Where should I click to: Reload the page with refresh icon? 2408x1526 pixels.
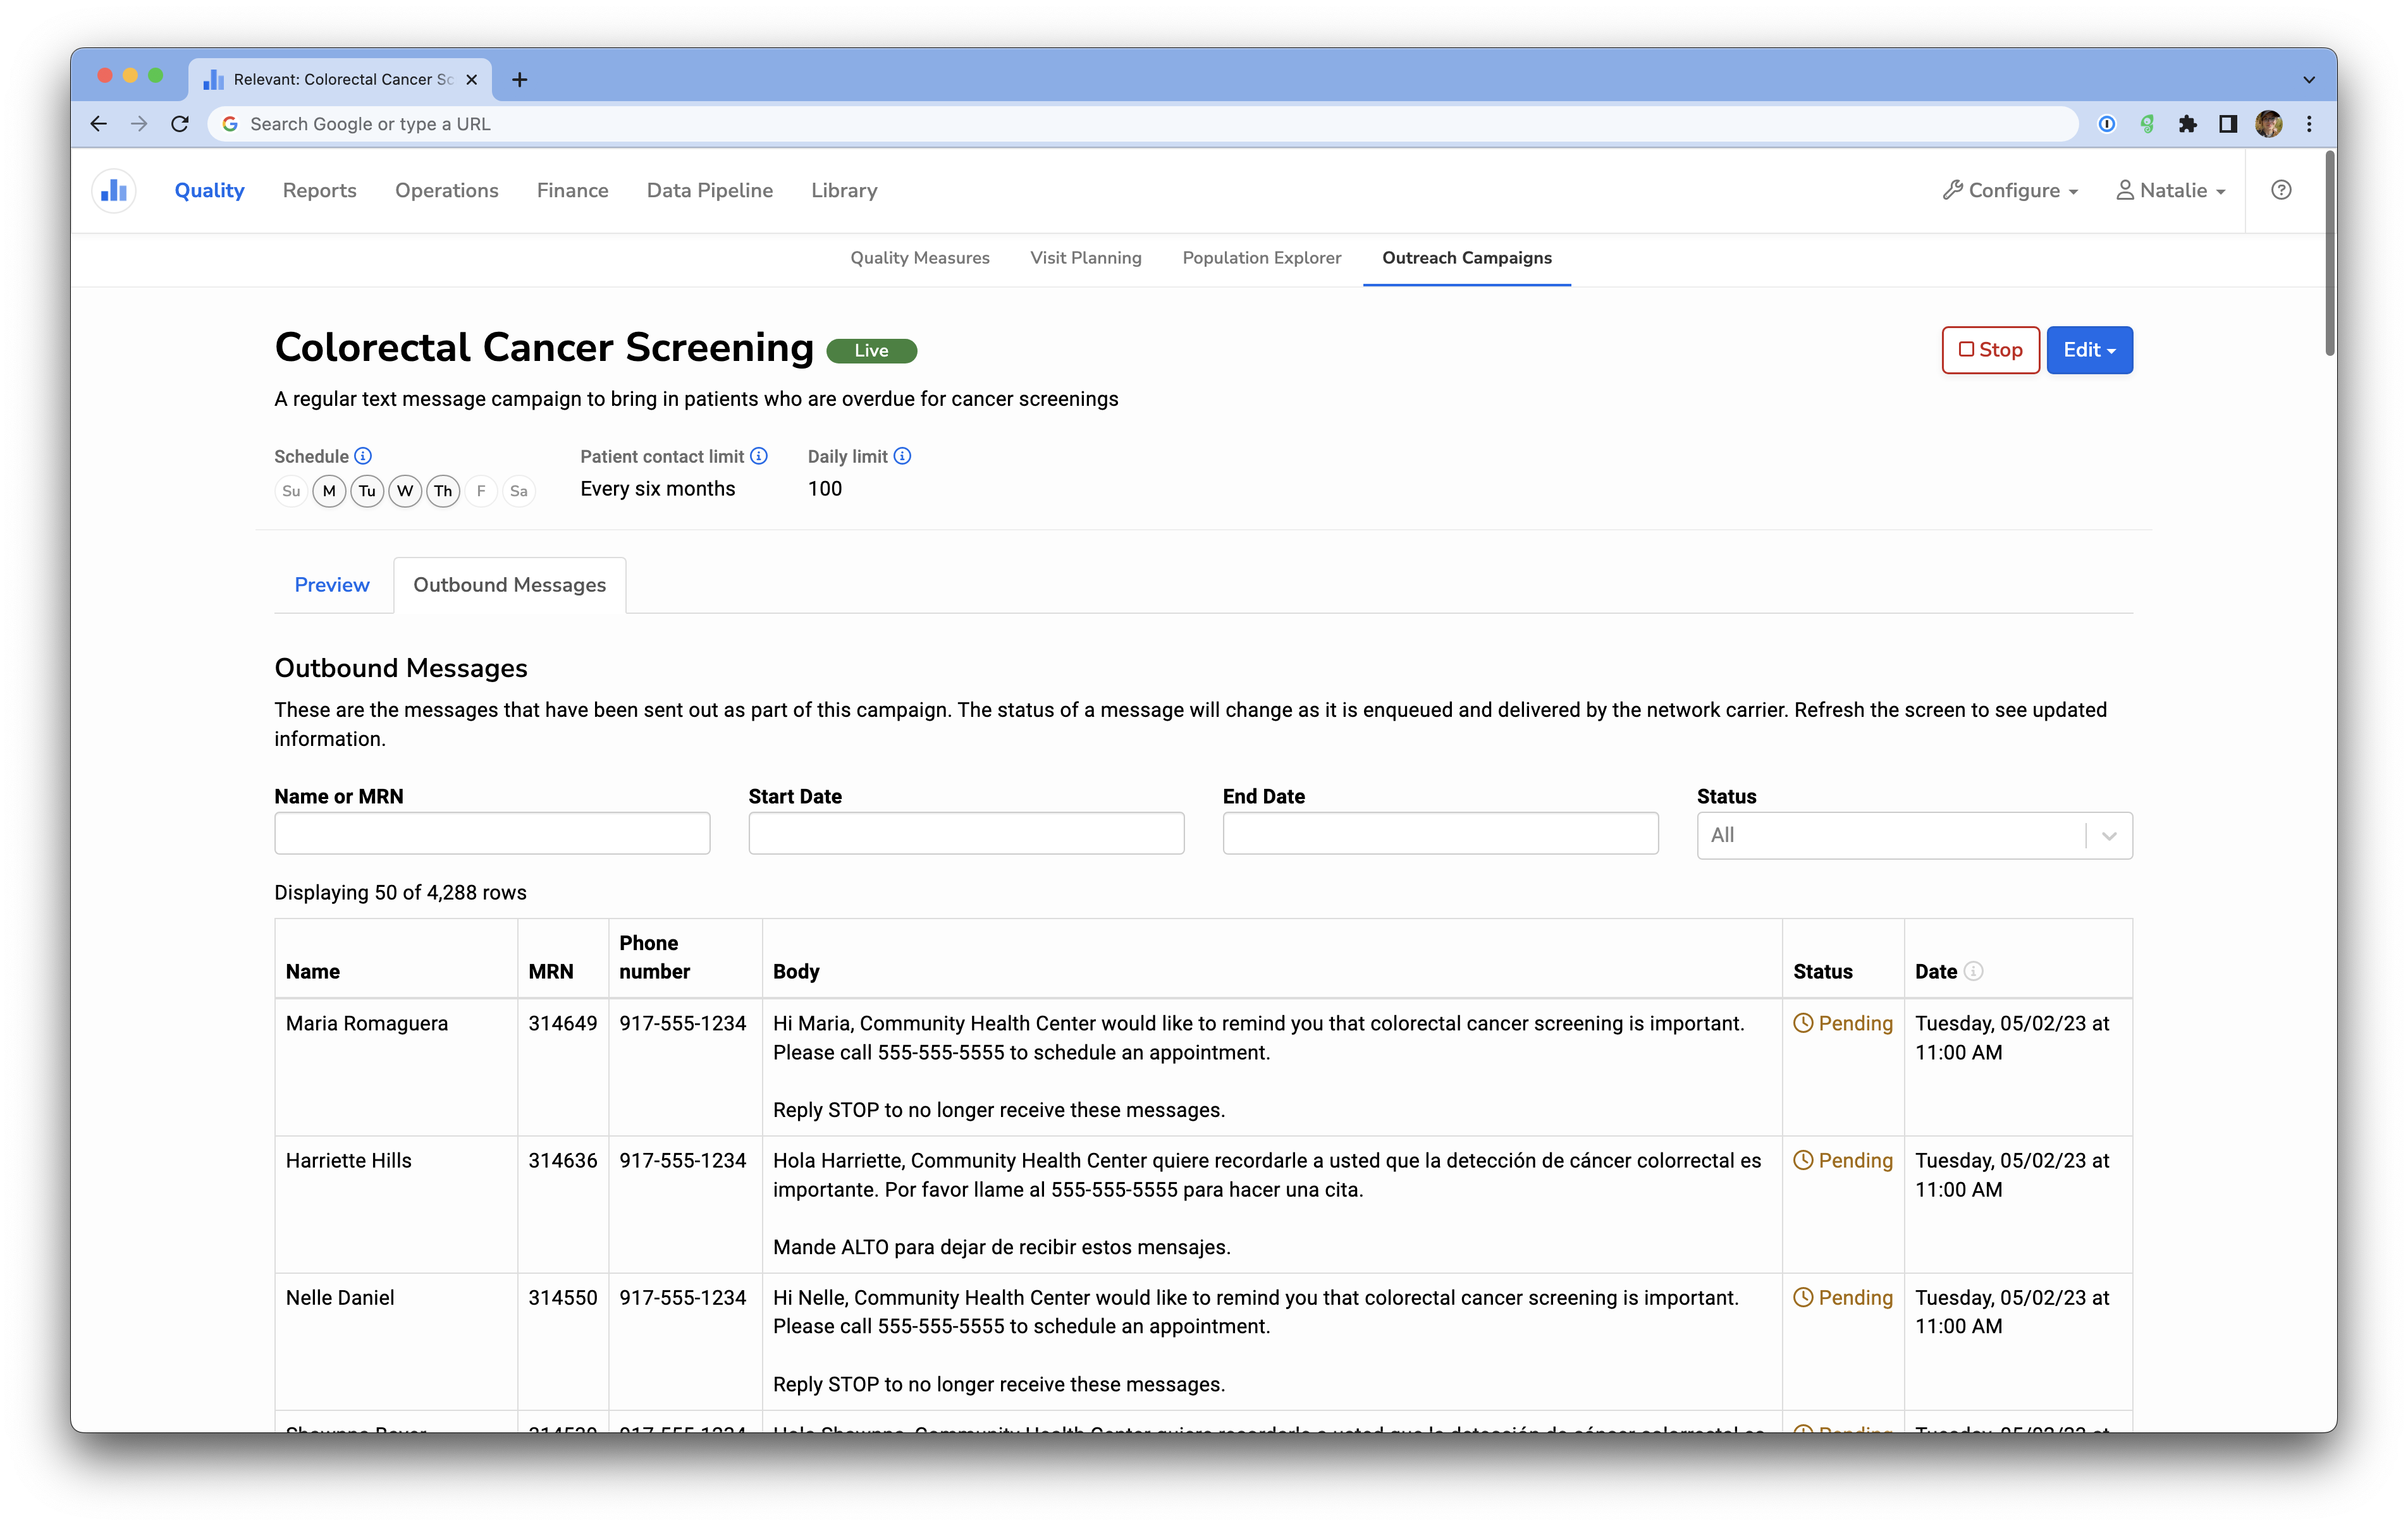[180, 124]
